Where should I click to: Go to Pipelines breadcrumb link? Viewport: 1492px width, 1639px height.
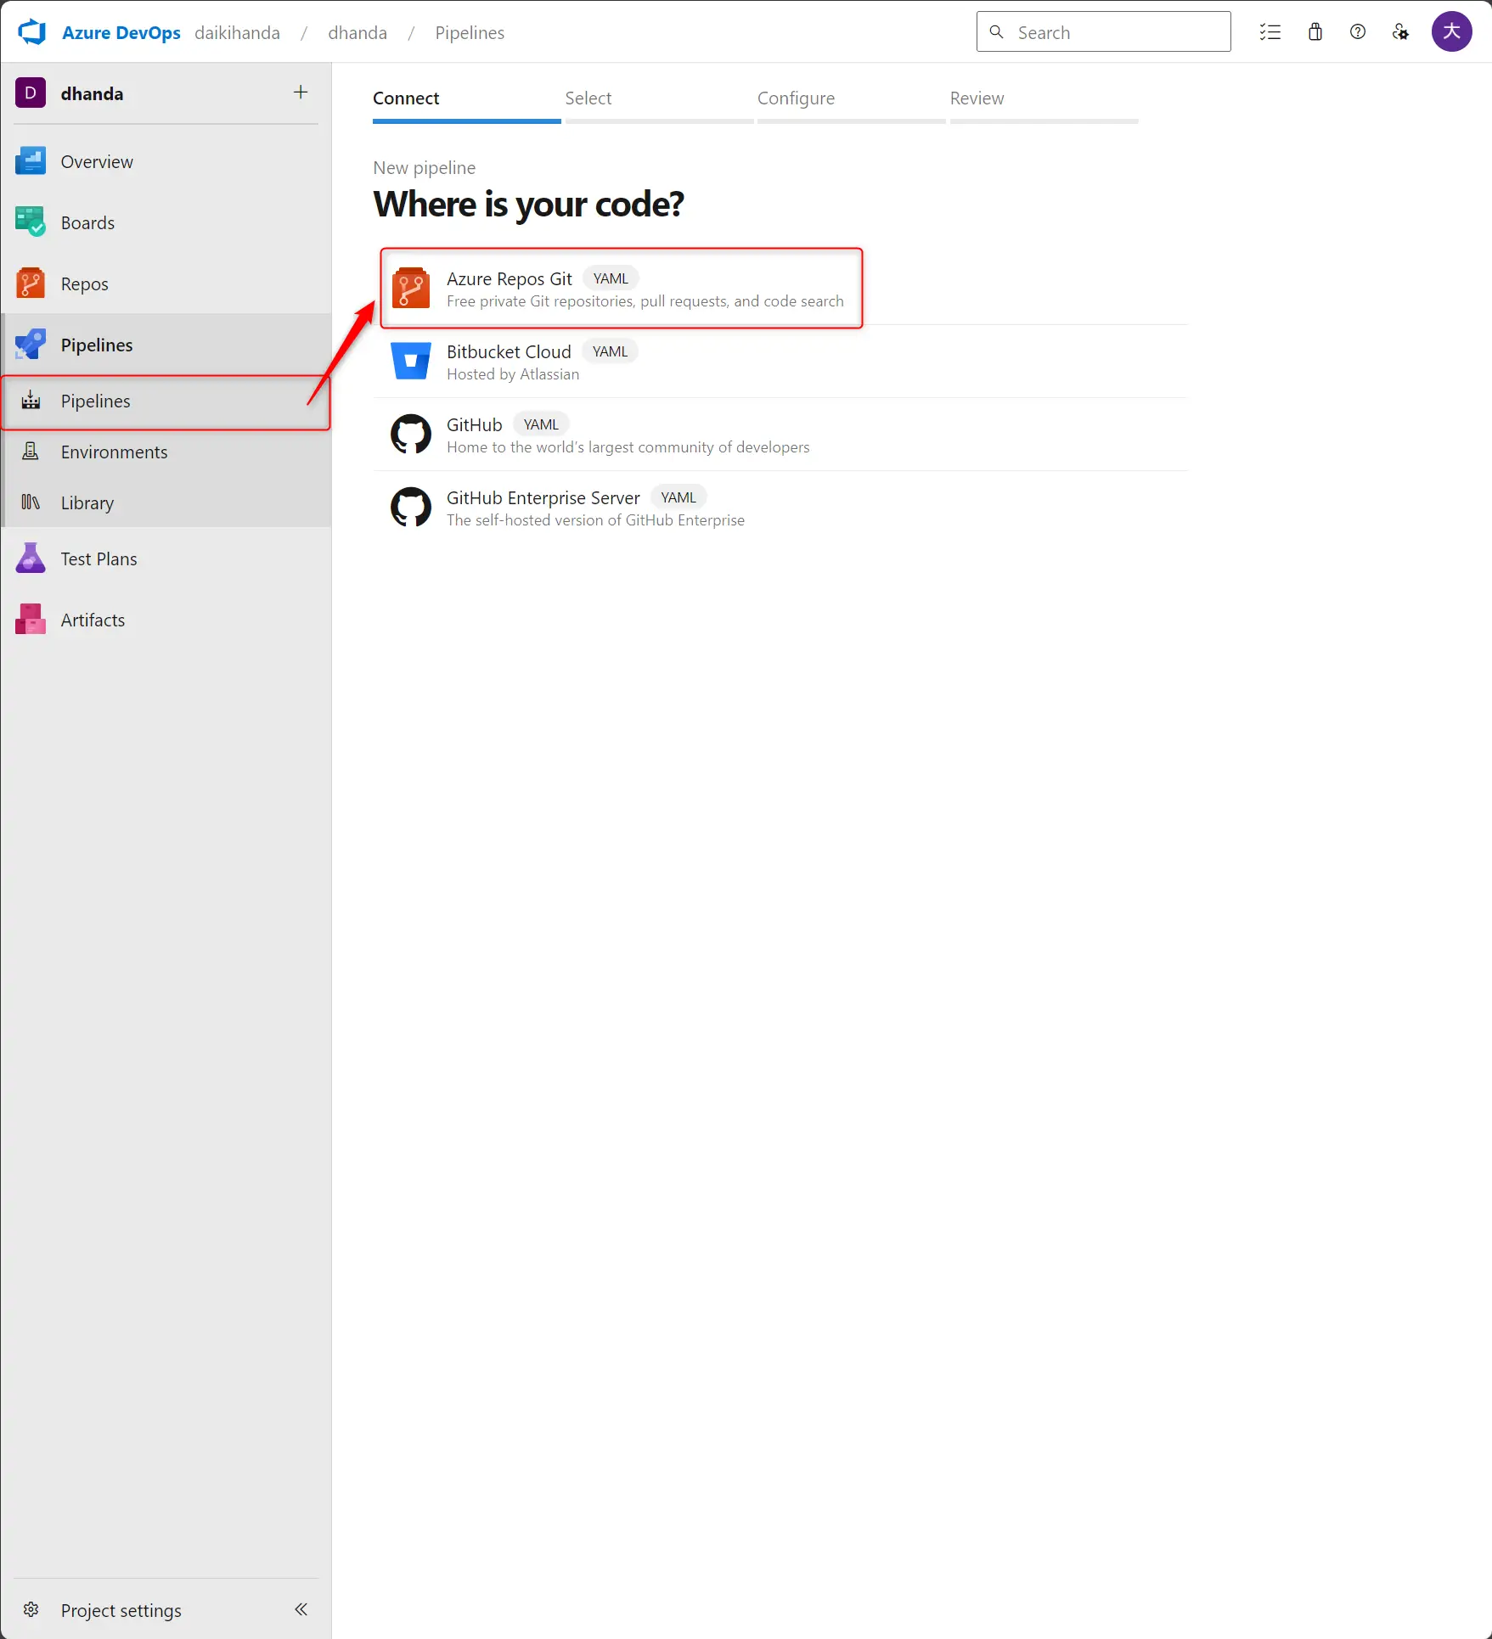[470, 32]
